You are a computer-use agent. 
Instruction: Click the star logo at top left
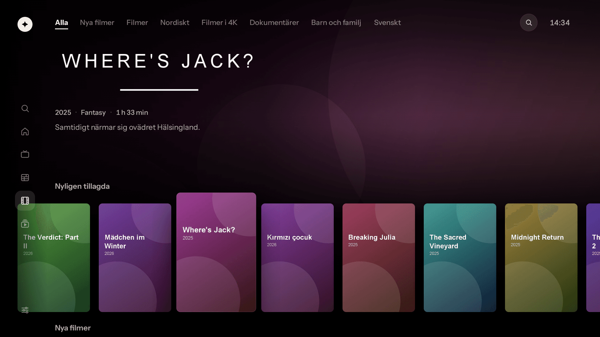click(x=25, y=24)
